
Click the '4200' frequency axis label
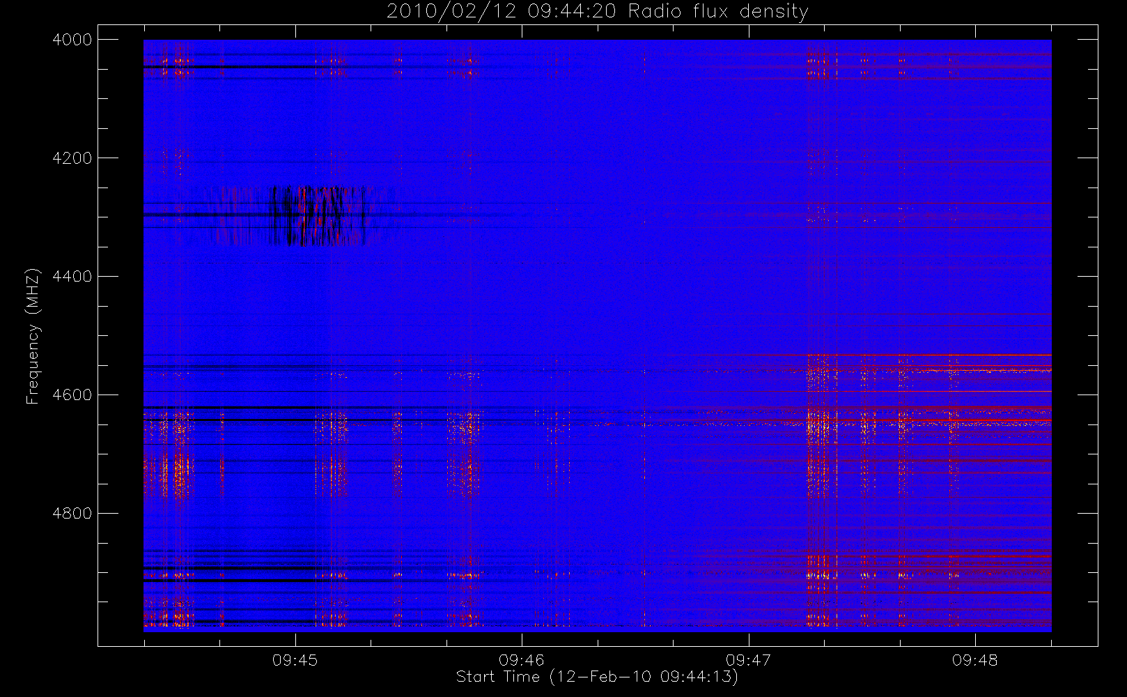point(72,158)
